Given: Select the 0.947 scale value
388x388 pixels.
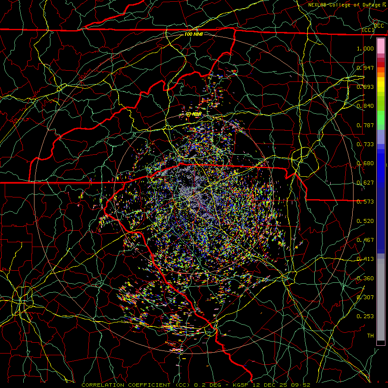Looking at the screenshot, I should (365, 68).
